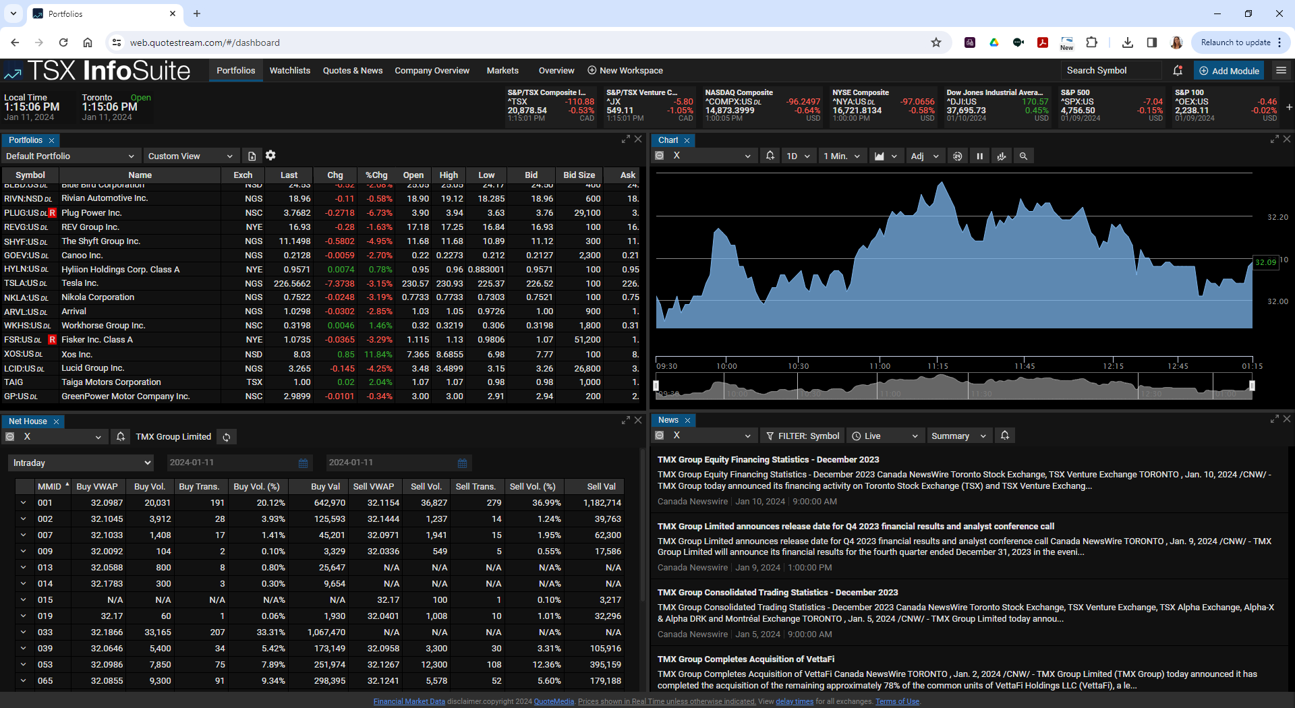Open the chart type dropdown

click(886, 156)
